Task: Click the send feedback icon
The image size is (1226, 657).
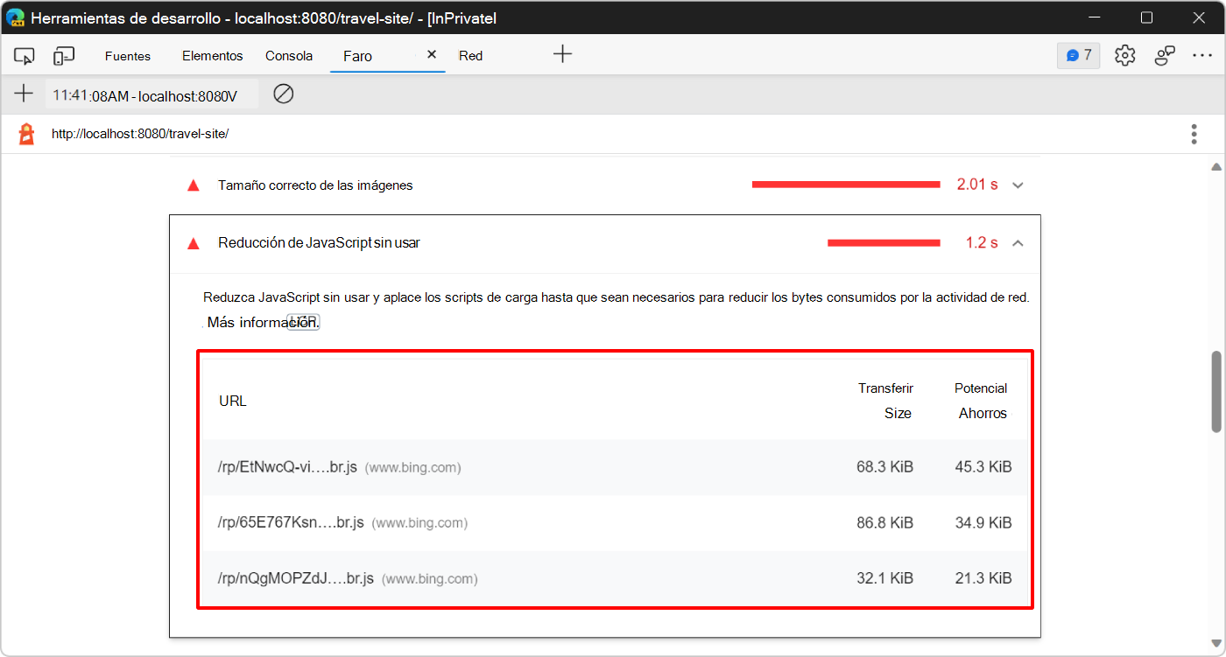Action: tap(1165, 54)
